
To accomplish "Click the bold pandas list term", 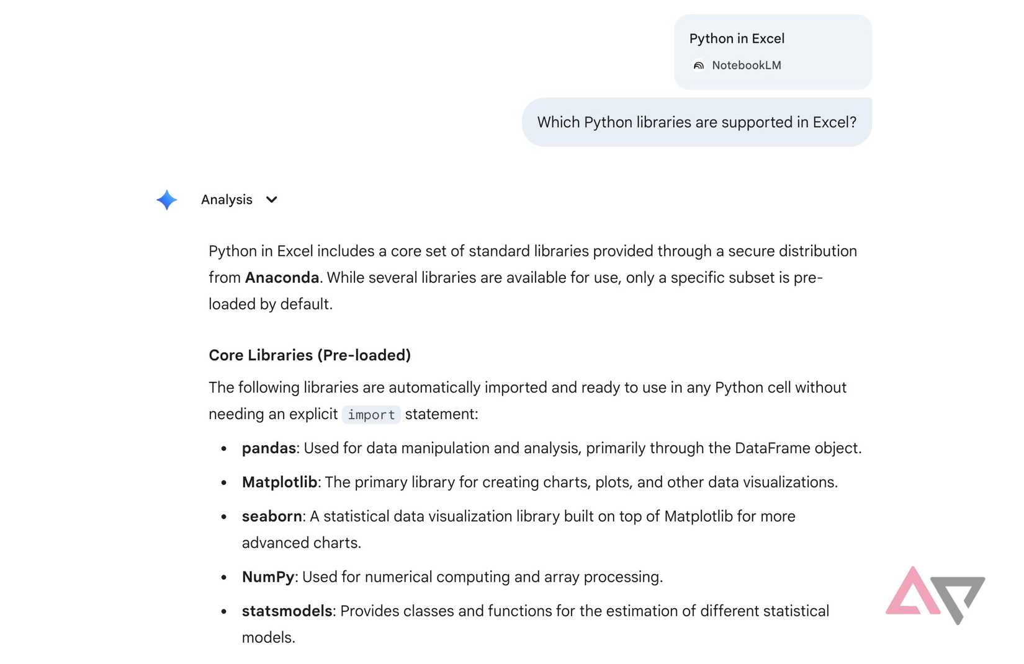I will 269,448.
